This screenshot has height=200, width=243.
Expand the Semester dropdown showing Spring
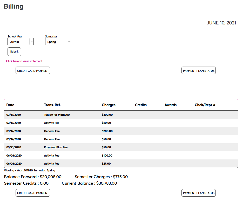click(58, 42)
